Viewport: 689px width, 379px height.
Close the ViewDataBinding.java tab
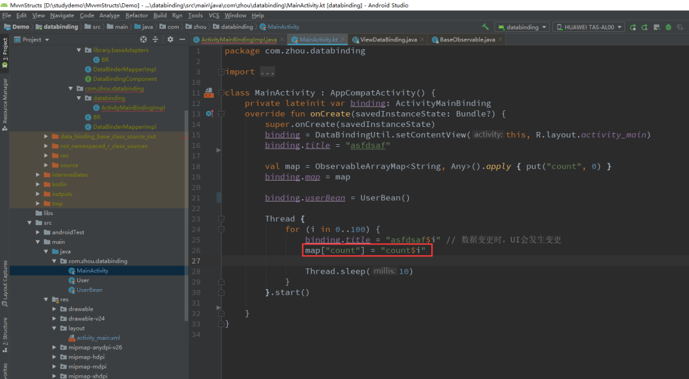[x=422, y=40]
